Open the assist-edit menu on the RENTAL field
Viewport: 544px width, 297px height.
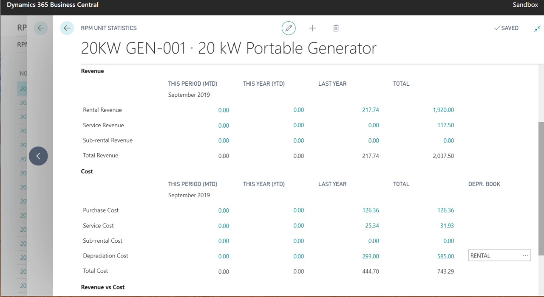pos(525,255)
